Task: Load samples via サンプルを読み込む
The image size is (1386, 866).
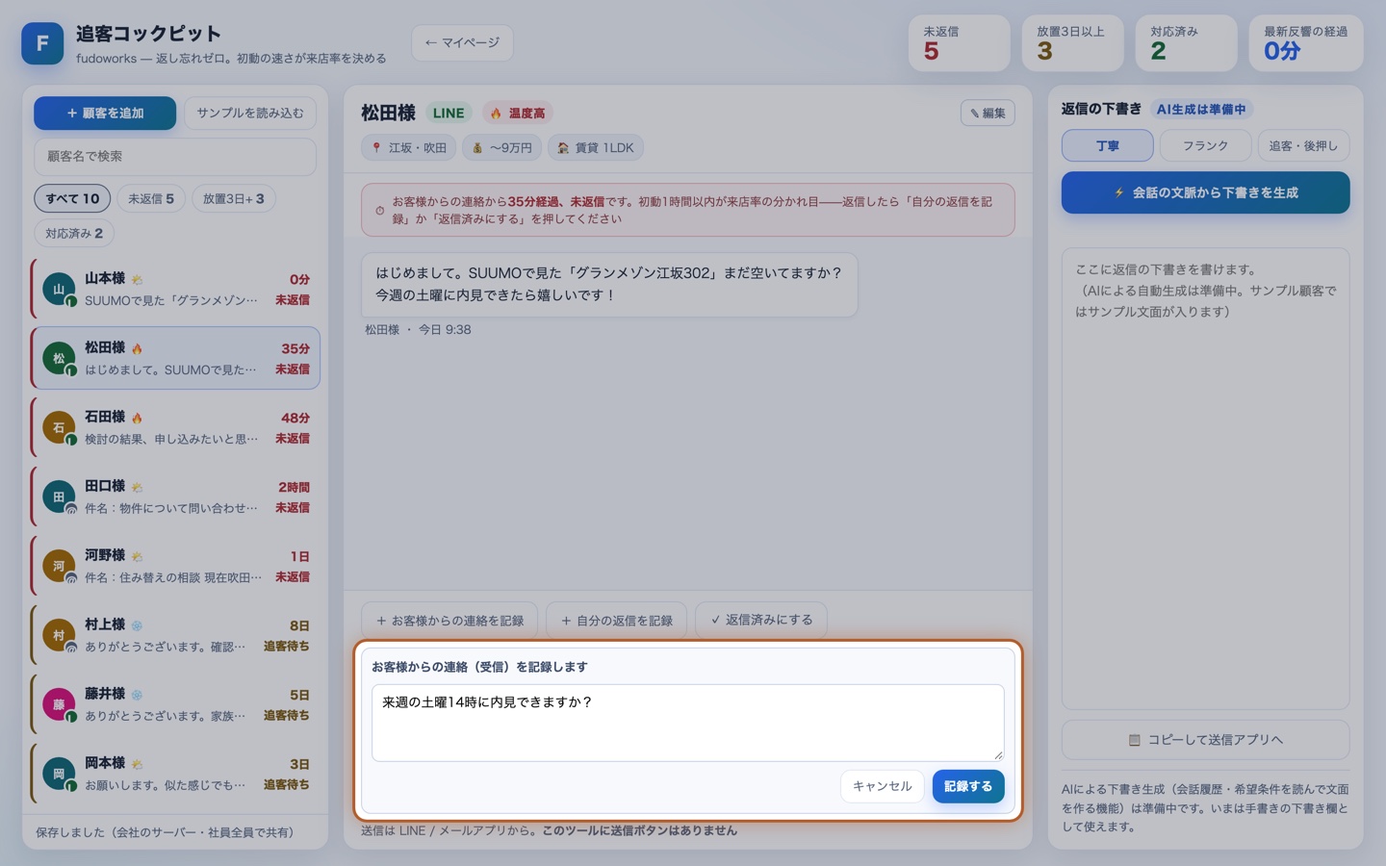Action: click(250, 113)
